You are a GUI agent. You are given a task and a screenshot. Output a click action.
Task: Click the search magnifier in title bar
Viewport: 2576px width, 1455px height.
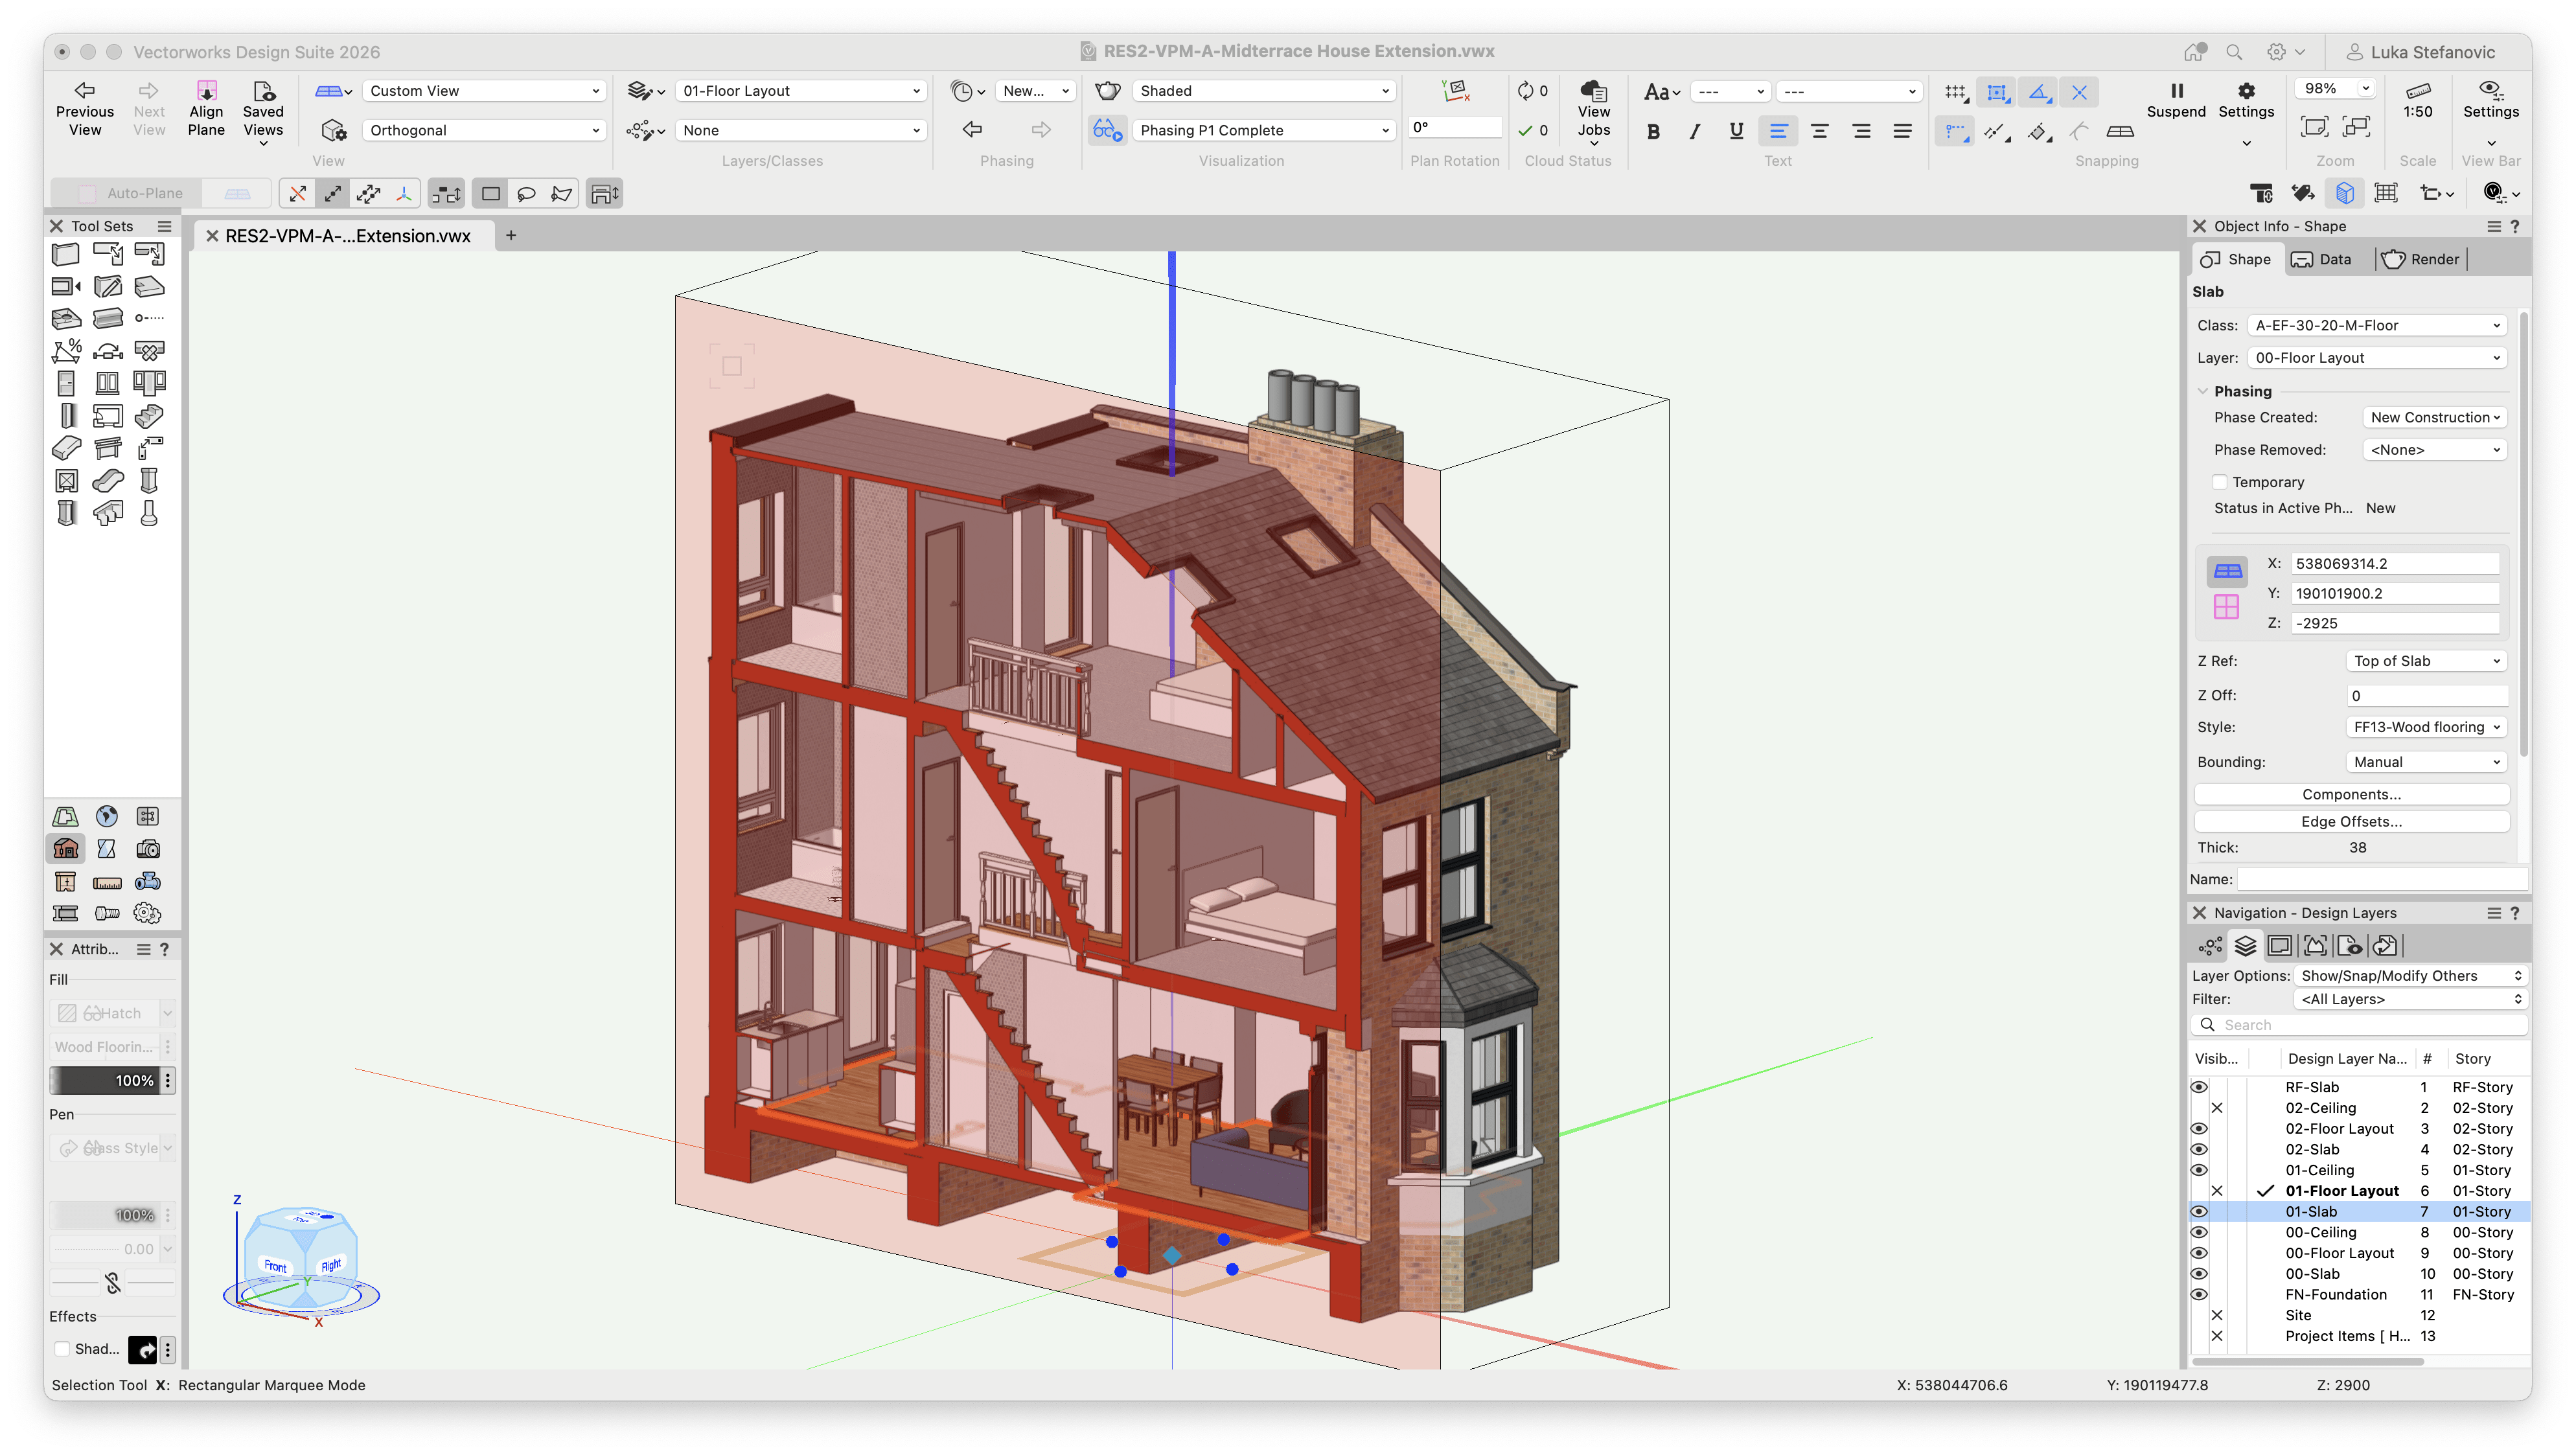(x=2234, y=52)
